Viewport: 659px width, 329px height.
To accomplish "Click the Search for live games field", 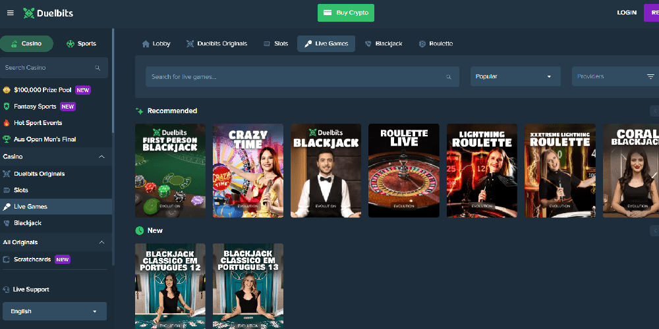I will tap(297, 77).
